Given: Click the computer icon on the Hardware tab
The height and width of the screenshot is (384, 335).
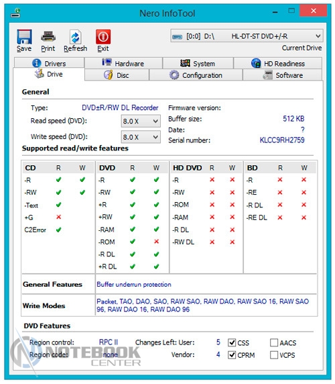Looking at the screenshot, I should (107, 62).
